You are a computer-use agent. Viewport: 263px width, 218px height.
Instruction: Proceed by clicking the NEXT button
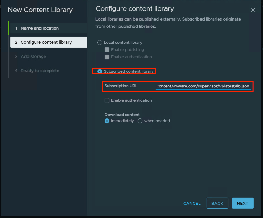[243, 203]
